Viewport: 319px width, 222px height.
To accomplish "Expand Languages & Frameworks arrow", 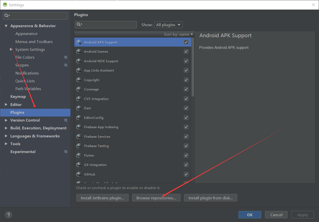I will 6,136.
